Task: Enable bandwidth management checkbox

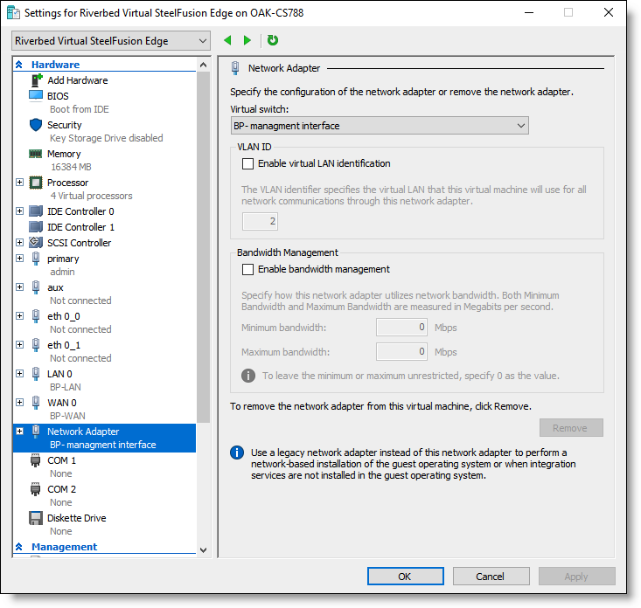Action: [247, 270]
